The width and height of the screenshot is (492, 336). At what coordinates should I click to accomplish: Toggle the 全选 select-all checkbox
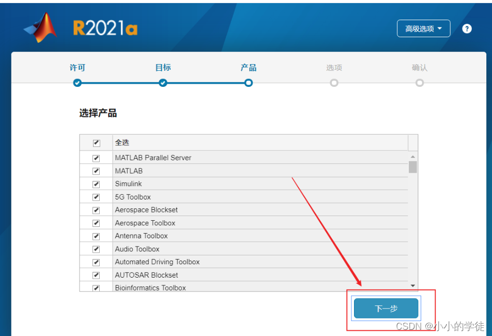[x=96, y=143]
